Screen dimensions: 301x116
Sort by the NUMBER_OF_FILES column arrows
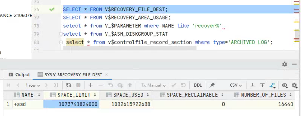tap(291, 95)
